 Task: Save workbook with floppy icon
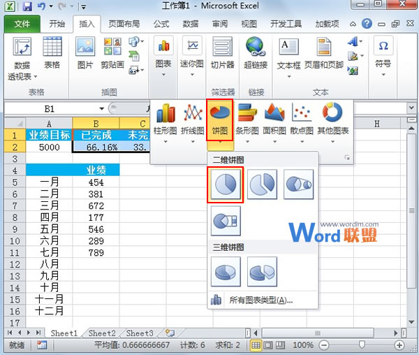27,6
